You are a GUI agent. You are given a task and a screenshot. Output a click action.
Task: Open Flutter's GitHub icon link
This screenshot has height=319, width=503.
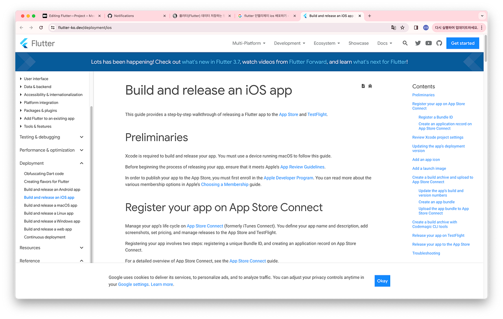(x=439, y=43)
